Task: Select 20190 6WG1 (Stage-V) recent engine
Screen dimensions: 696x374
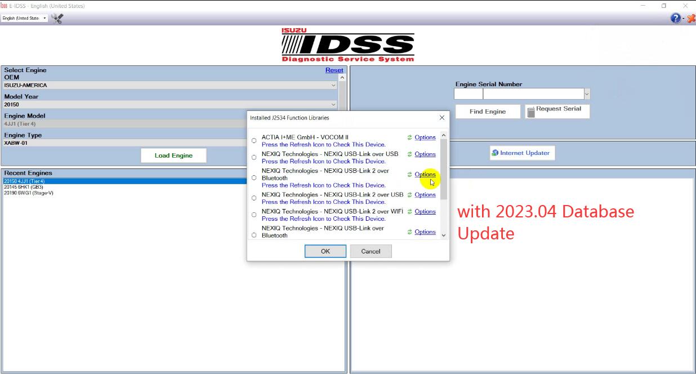Action: (29, 193)
